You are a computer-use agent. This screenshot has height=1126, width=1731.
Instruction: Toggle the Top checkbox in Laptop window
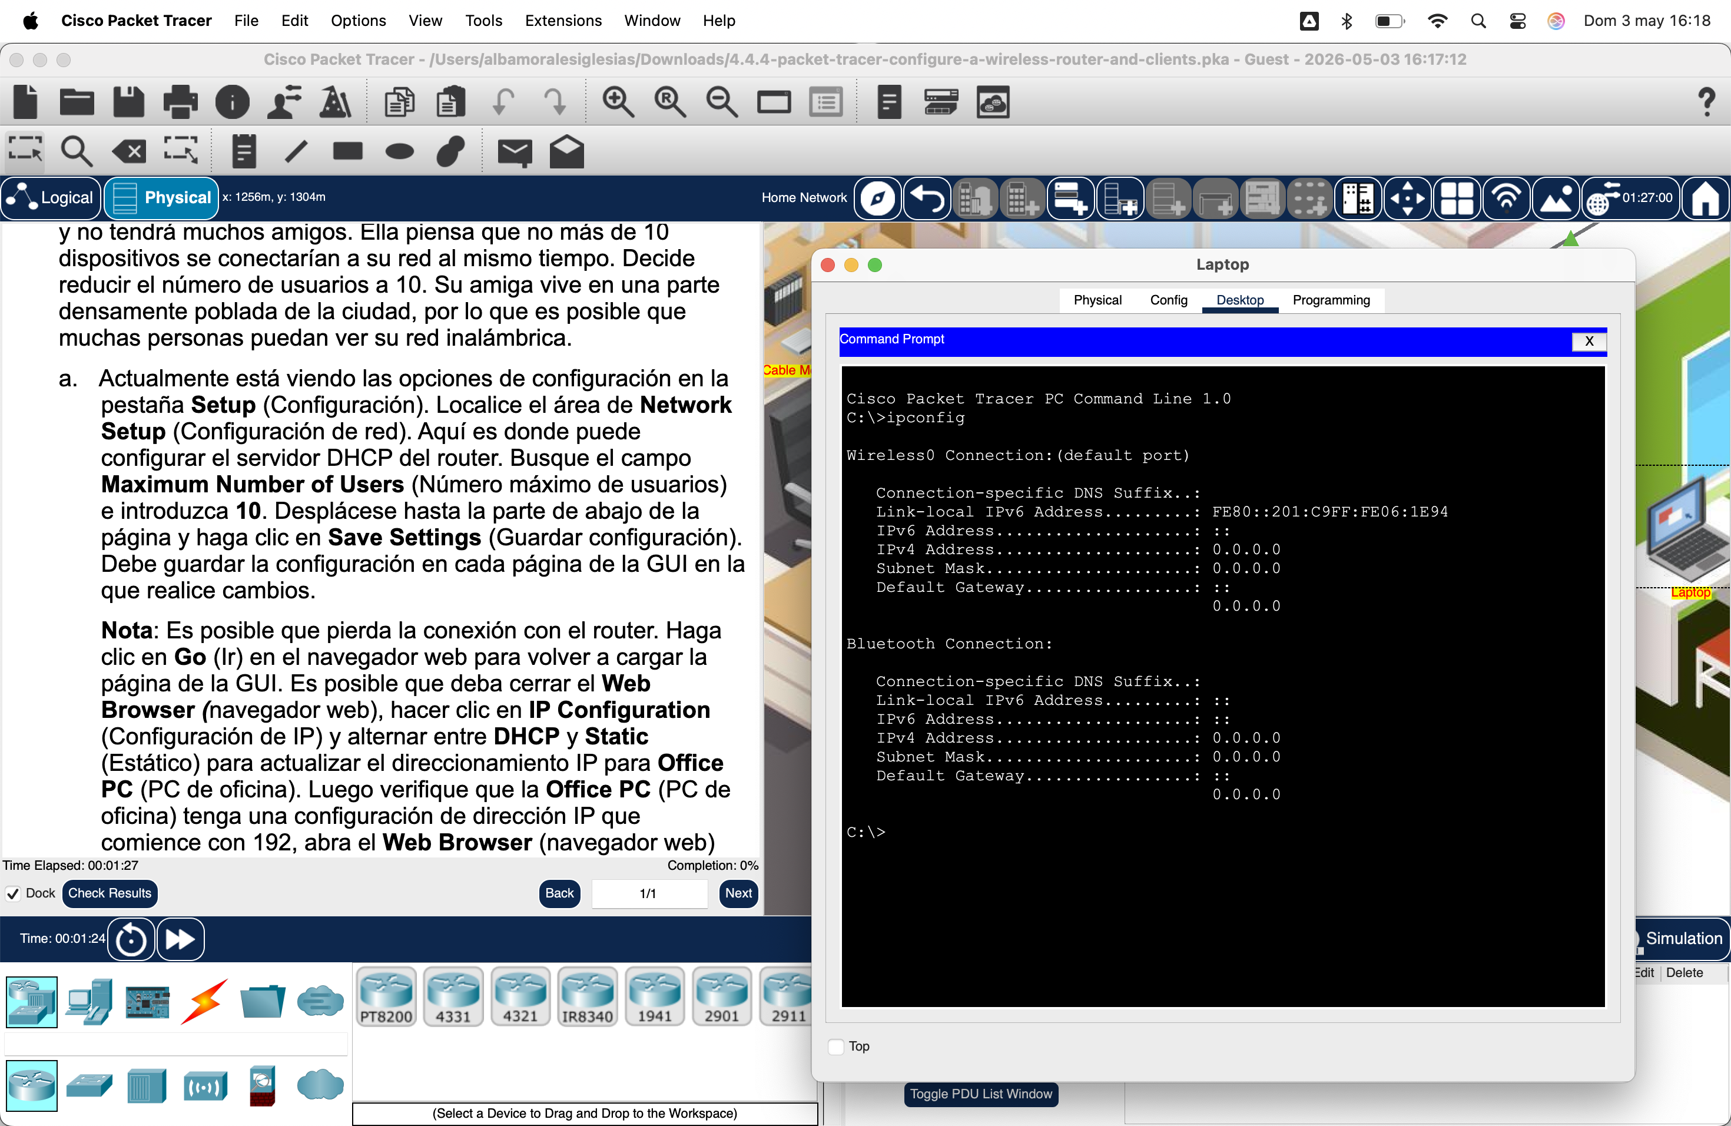coord(837,1046)
